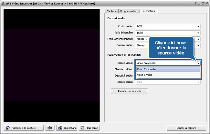Viewport: 210px width, 134px height.
Task: Open the Fréq. échantillonnage dropdown arrow
Action: click(x=198, y=39)
